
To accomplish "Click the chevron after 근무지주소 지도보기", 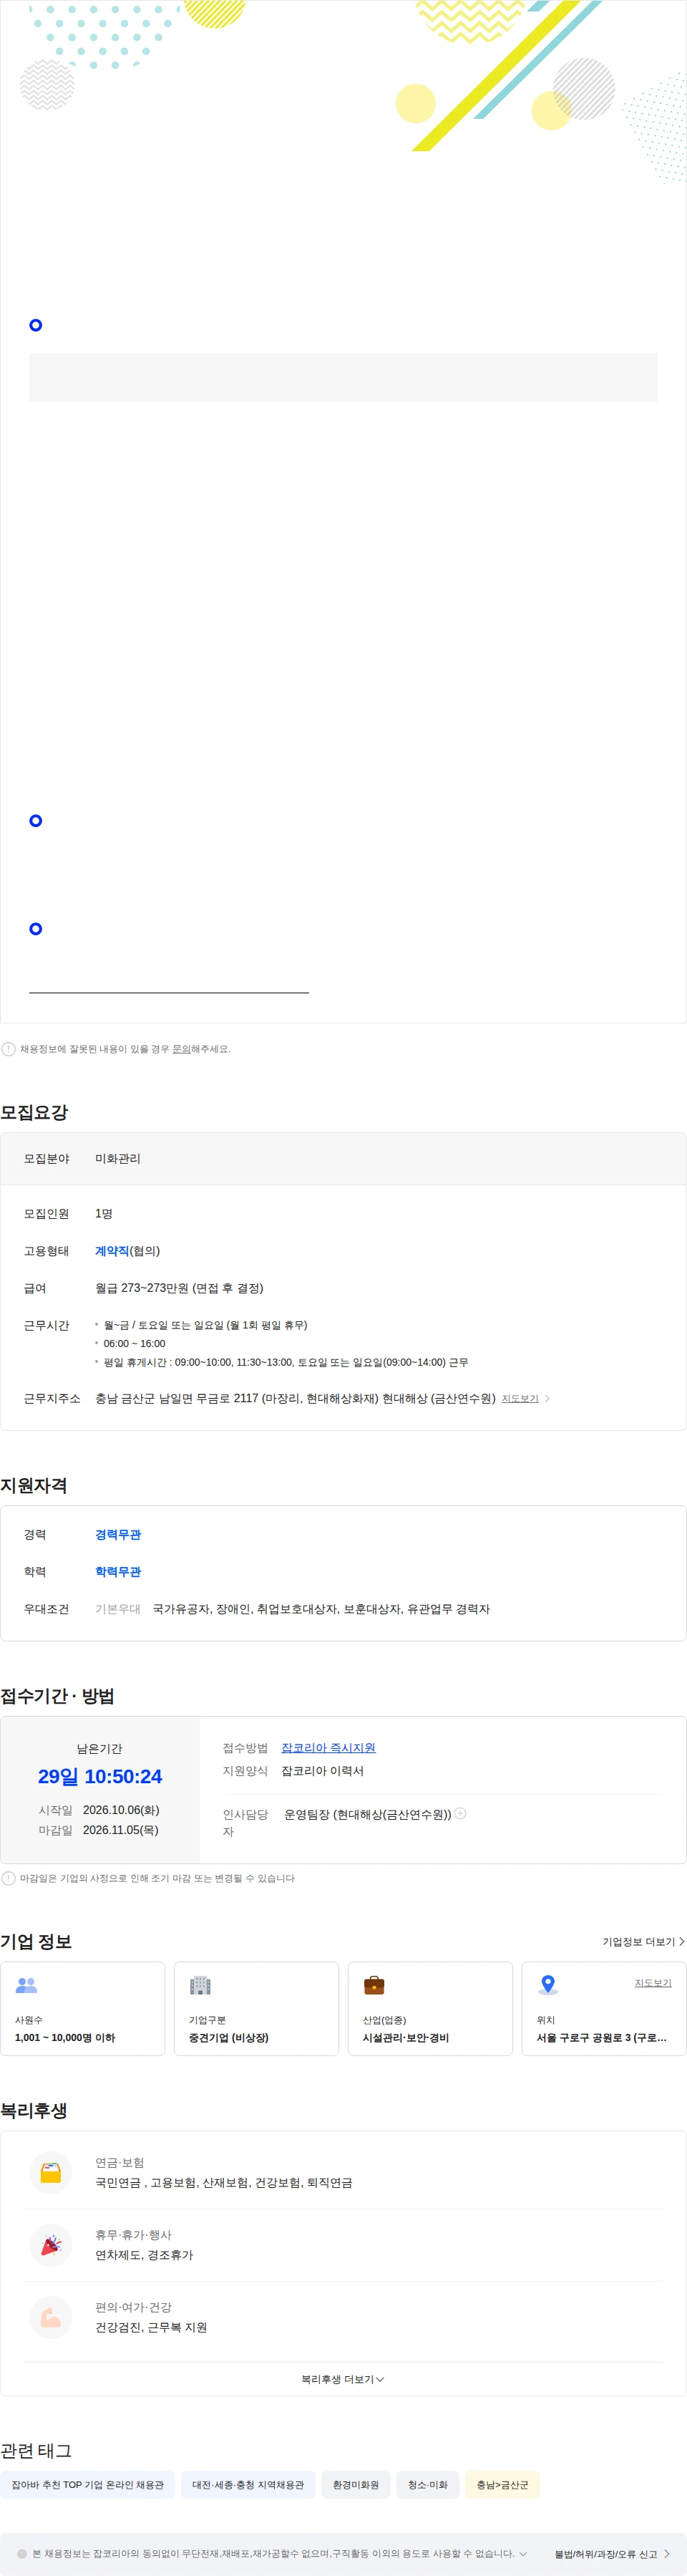I will [547, 1398].
